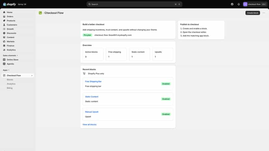Expand Apps section chevron
This screenshot has width=269, height=151.
[x=9, y=70]
